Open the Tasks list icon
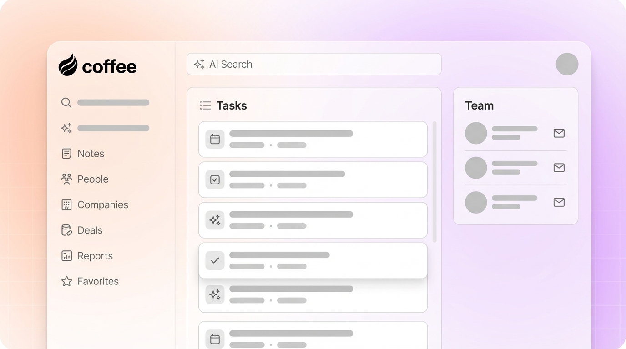 [x=205, y=105]
